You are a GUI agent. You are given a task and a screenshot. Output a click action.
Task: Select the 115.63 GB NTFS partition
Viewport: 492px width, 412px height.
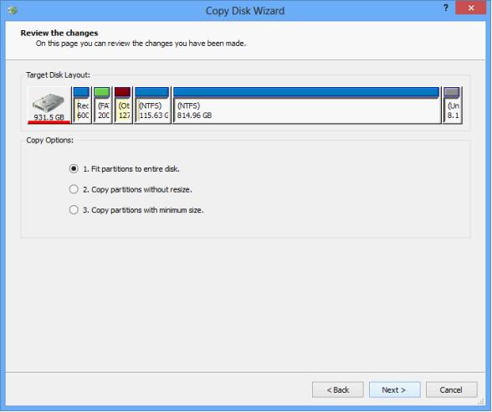152,106
